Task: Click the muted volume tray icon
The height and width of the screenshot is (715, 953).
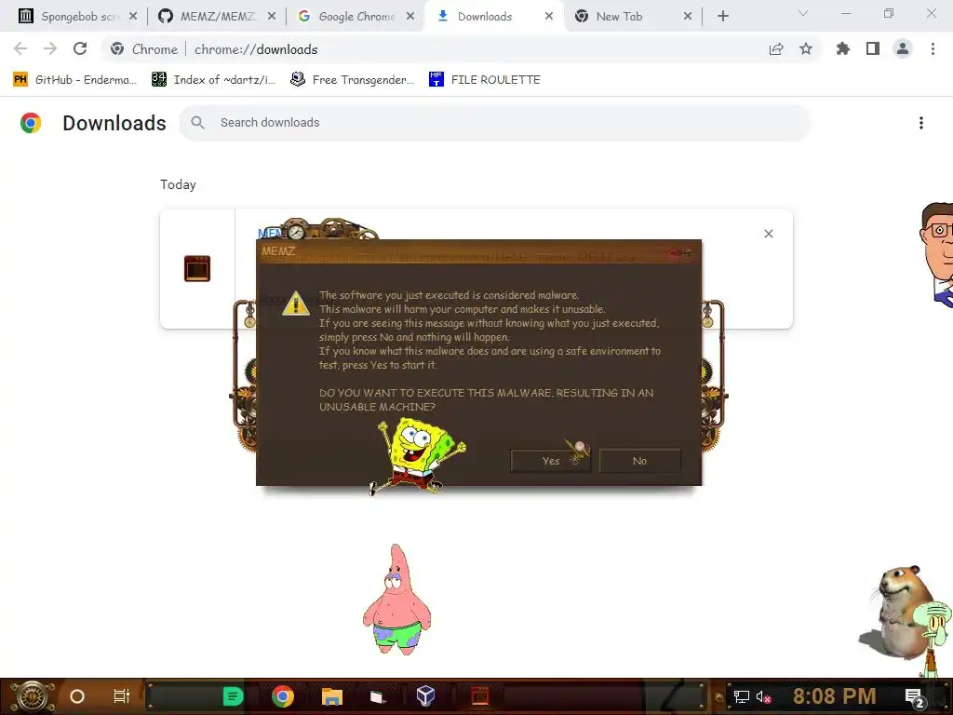Action: point(763,696)
